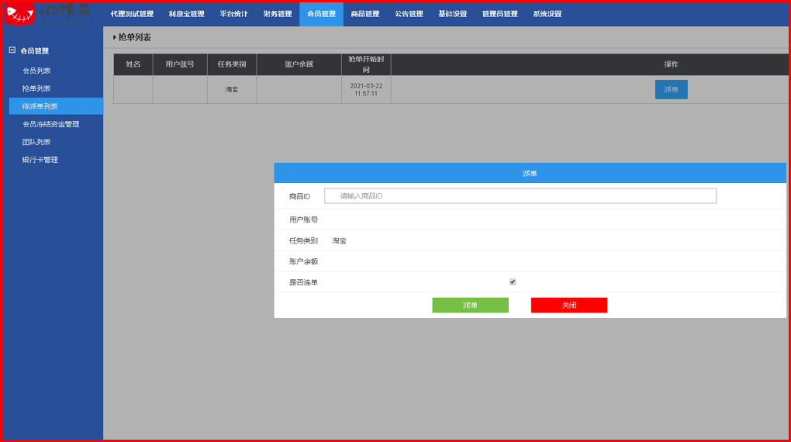This screenshot has height=442, width=791.
Task: Click the red logo icon at top-left
Action: click(20, 13)
